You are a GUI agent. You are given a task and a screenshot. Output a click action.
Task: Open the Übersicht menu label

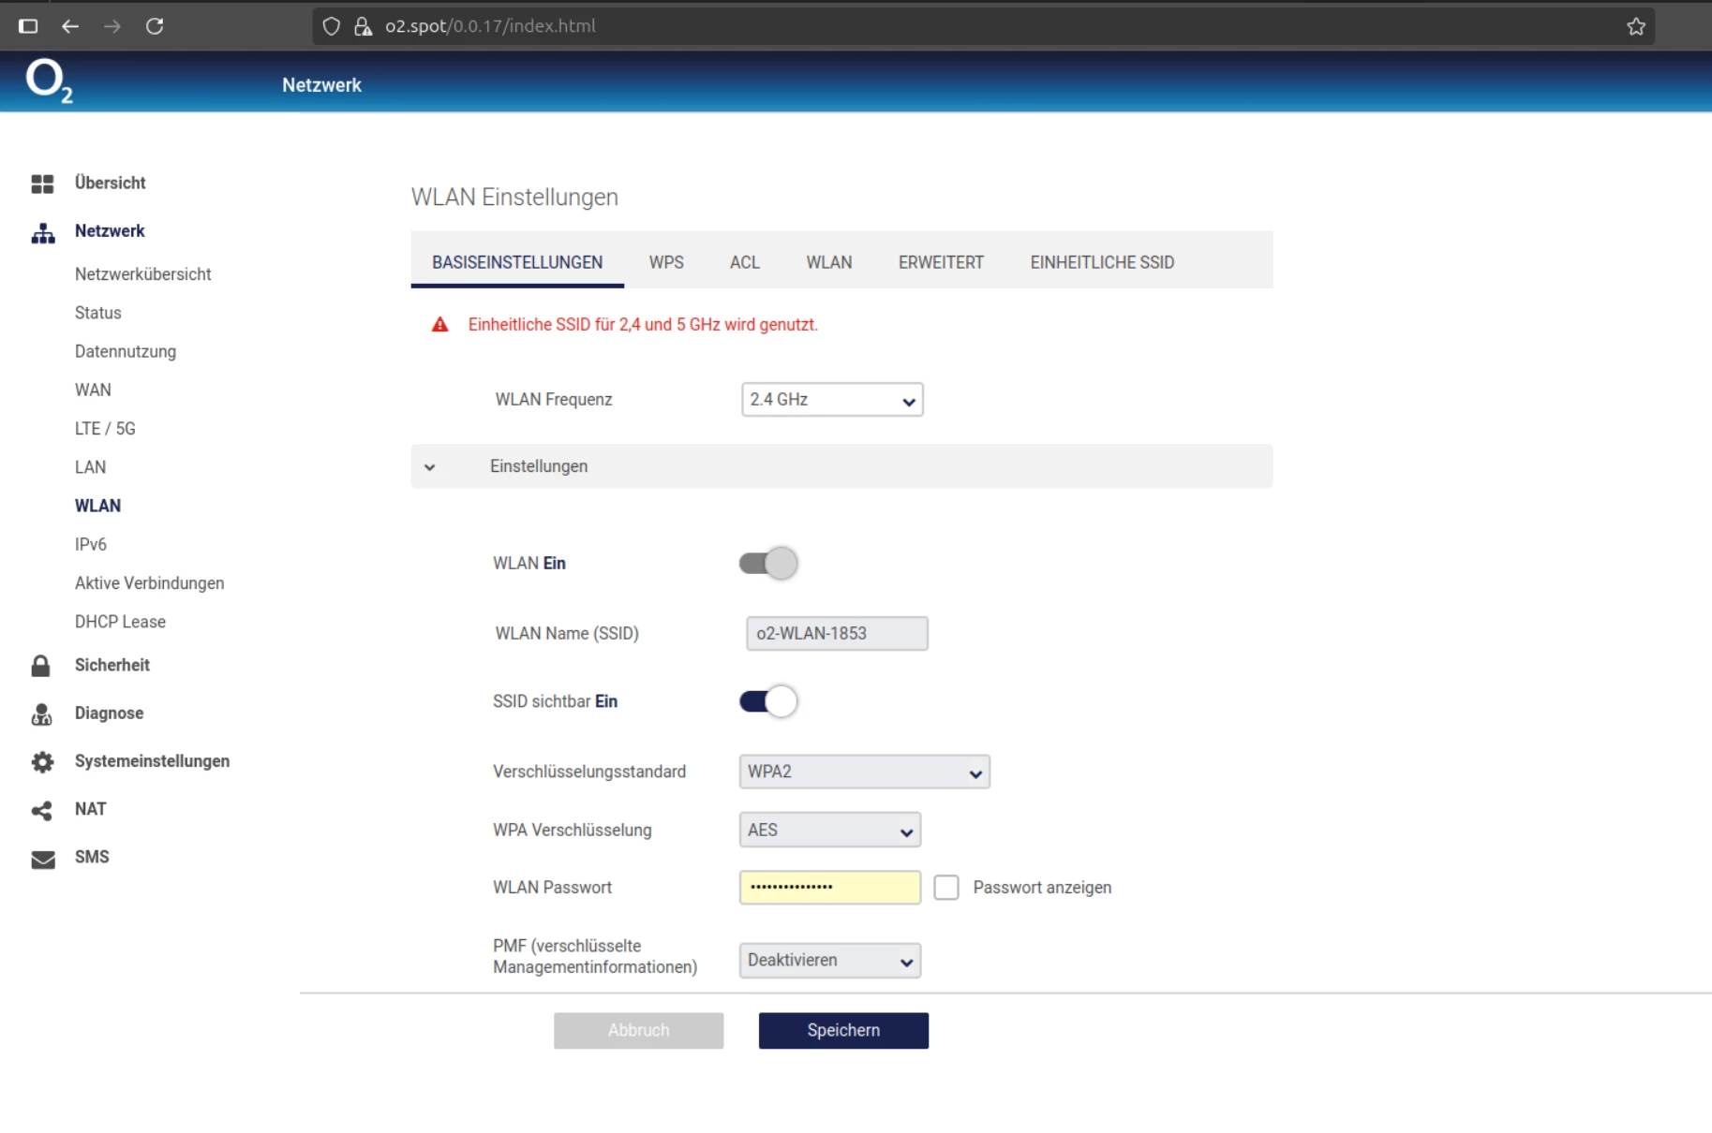click(111, 183)
